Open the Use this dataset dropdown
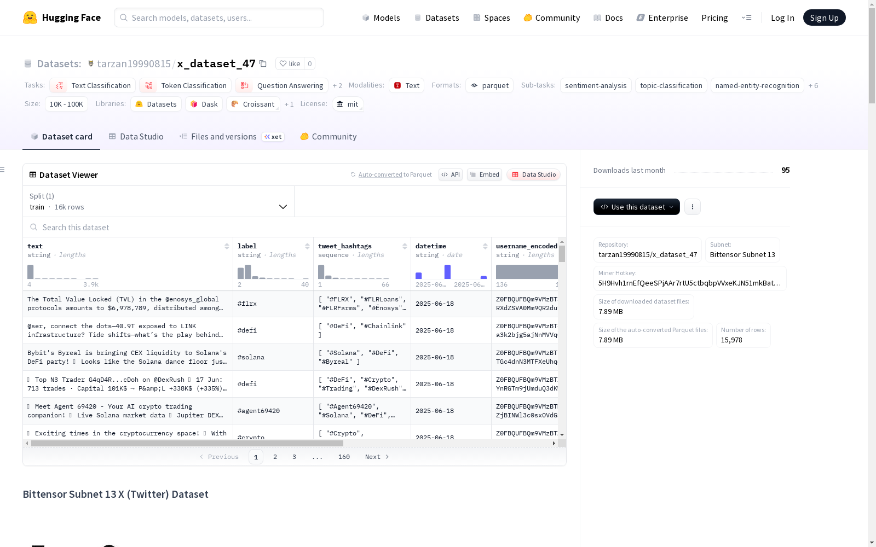This screenshot has height=547, width=876. pyautogui.click(x=637, y=207)
